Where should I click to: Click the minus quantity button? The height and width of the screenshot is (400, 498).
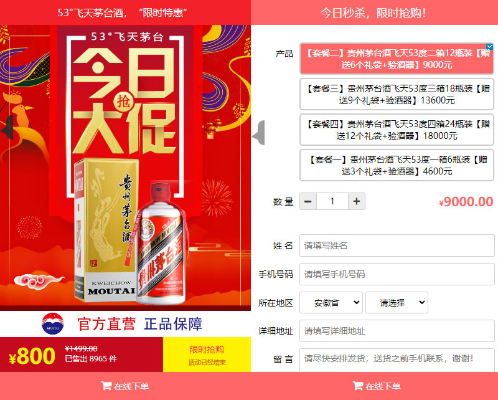pyautogui.click(x=308, y=201)
